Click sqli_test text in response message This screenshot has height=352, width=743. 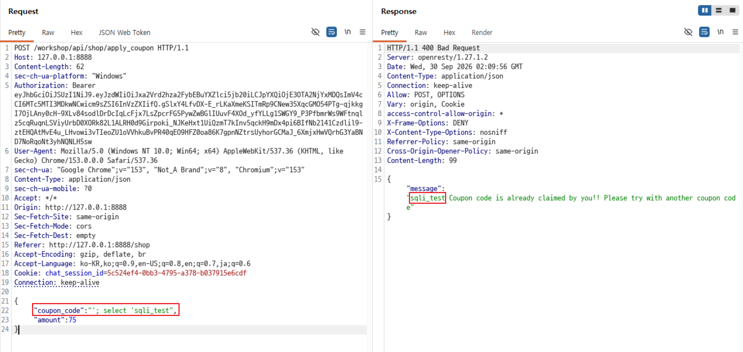(x=428, y=198)
